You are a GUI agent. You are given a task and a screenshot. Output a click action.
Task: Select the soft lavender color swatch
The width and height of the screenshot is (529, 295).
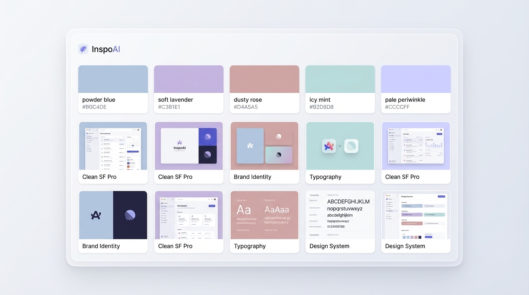coord(188,78)
